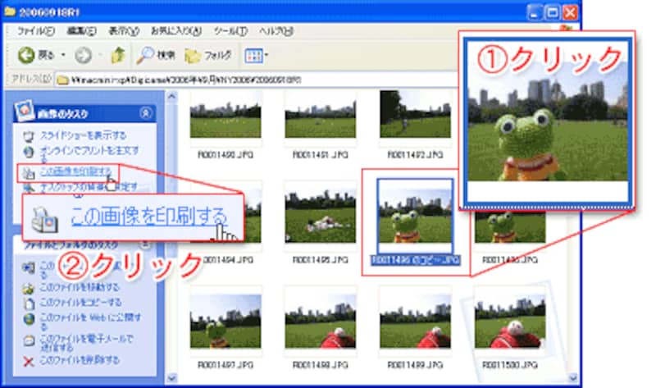The image size is (656, 388).
Task: Open the ヘルプ(H) menu
Action: point(276,31)
